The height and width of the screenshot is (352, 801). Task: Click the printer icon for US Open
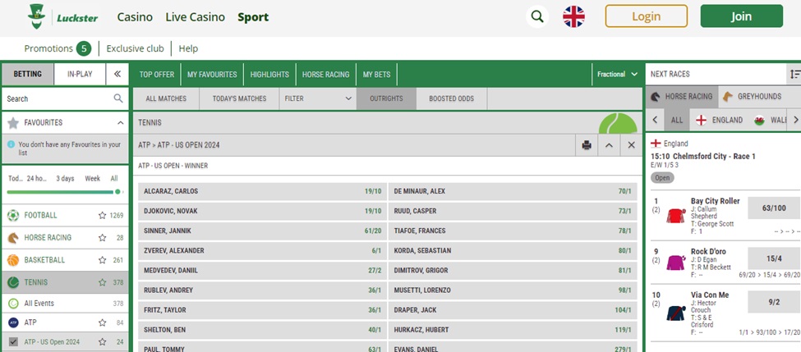(x=587, y=145)
